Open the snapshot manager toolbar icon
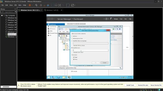Image resolution: width=163 pixels, height=91 pixels. (x=48, y=5)
